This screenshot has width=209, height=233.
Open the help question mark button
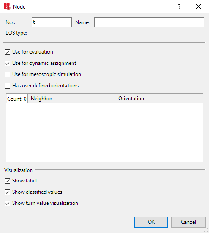pos(179,6)
